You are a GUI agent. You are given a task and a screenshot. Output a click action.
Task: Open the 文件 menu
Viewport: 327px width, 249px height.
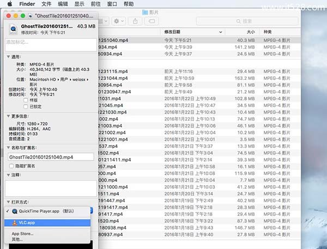(46, 4)
